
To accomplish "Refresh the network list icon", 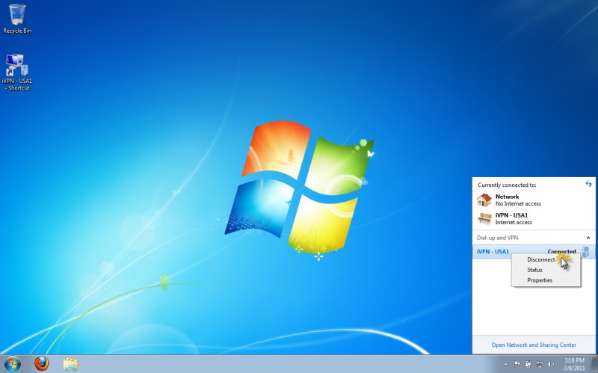I will click(588, 184).
